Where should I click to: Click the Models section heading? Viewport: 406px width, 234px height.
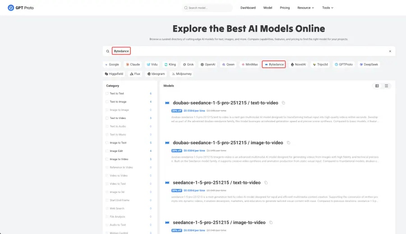(x=169, y=86)
